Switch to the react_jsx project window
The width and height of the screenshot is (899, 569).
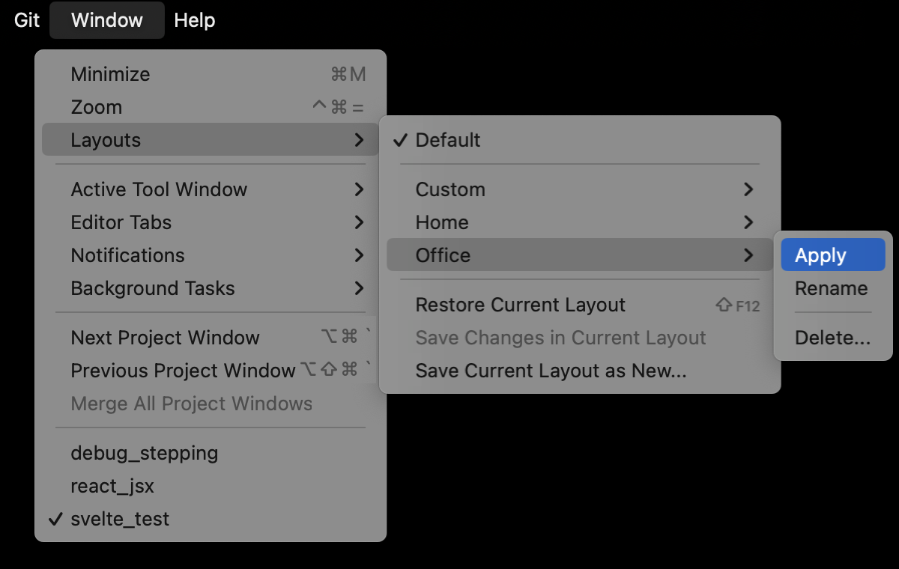pyautogui.click(x=112, y=486)
